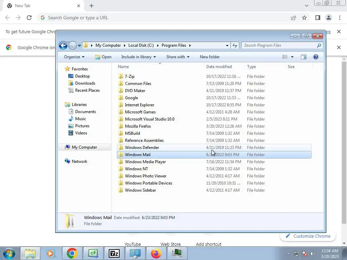This screenshot has height=260, width=347.
Task: Select the Google folder icon
Action: point(121,98)
